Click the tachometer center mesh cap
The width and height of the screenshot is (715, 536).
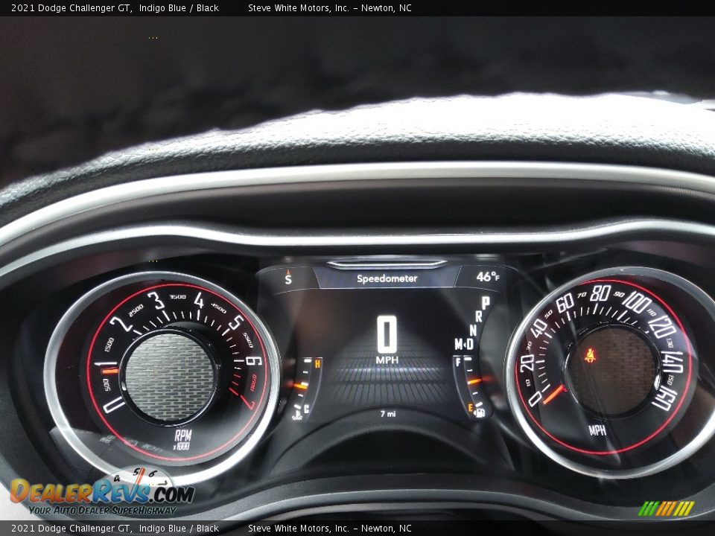click(x=170, y=377)
